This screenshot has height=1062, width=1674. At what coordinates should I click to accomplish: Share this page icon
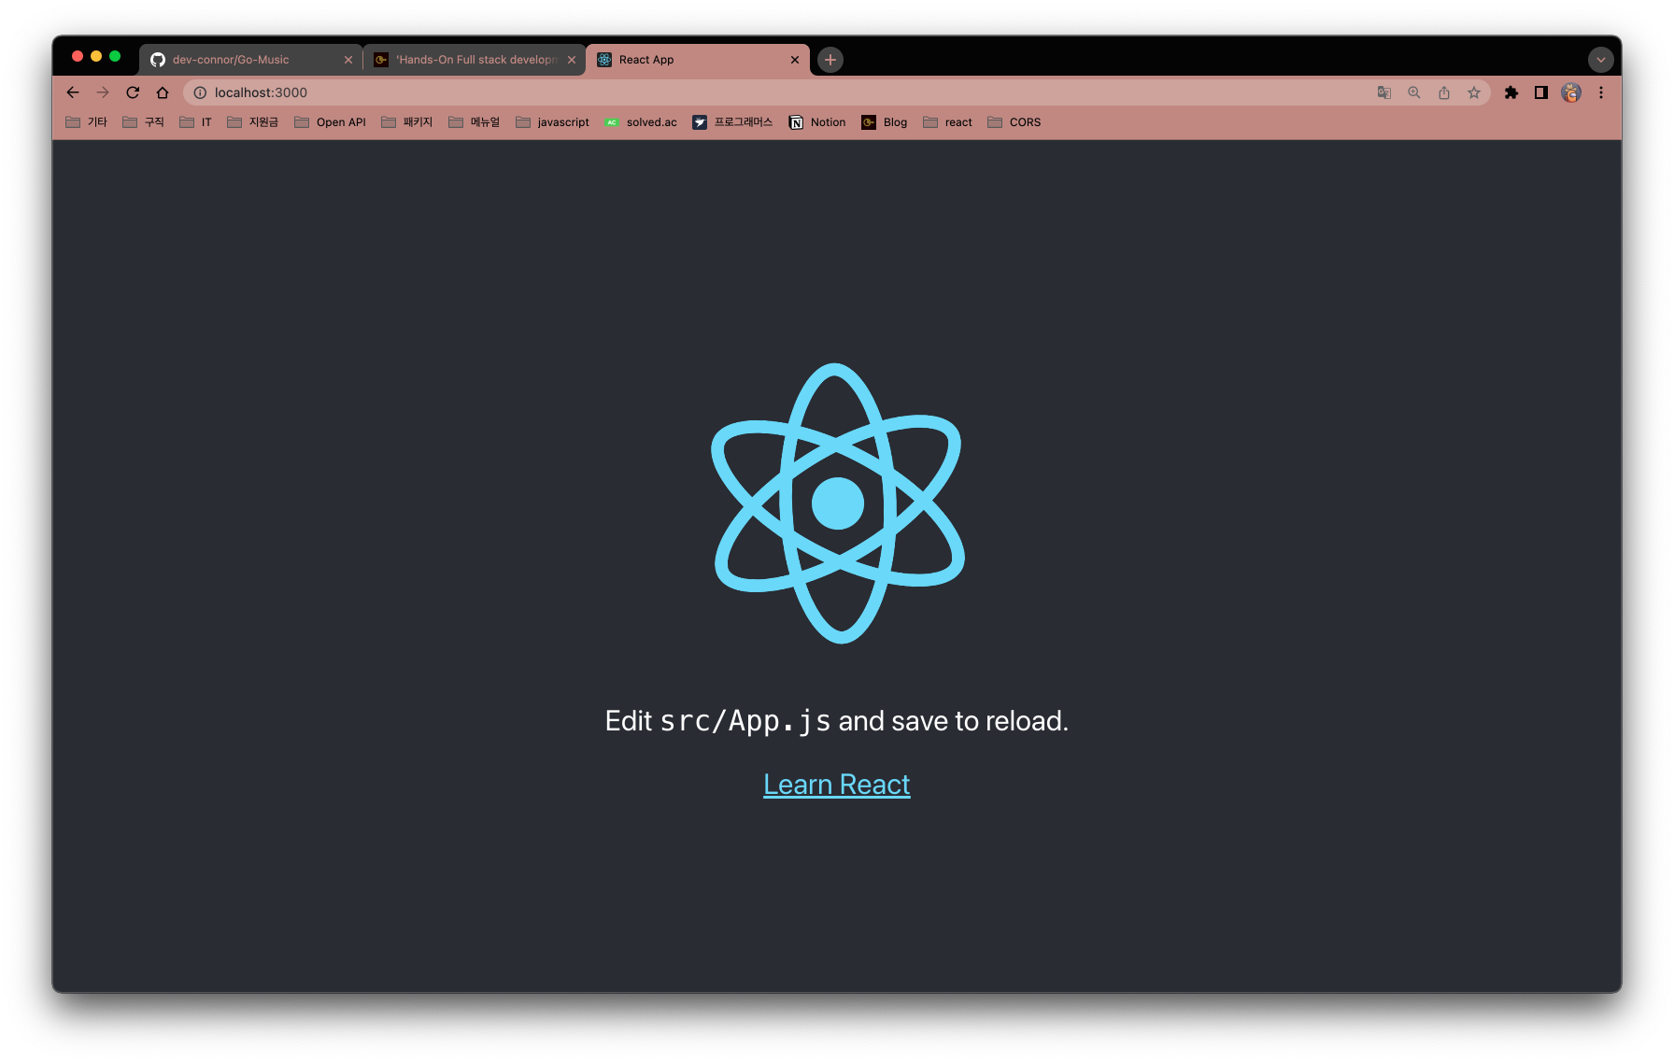(1444, 92)
